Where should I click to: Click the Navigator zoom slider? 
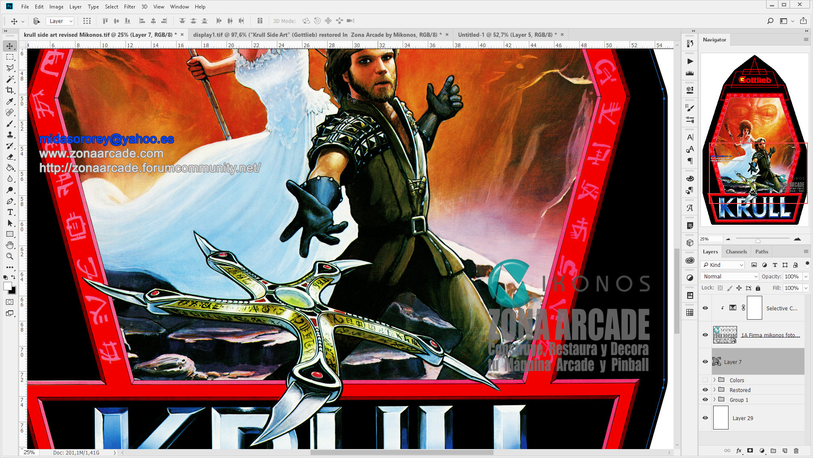click(758, 240)
